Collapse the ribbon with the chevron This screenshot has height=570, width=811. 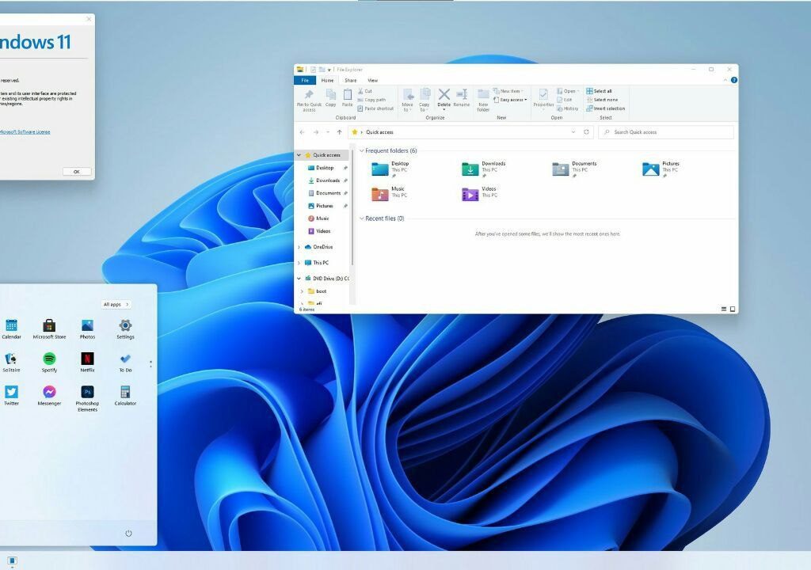coord(725,80)
